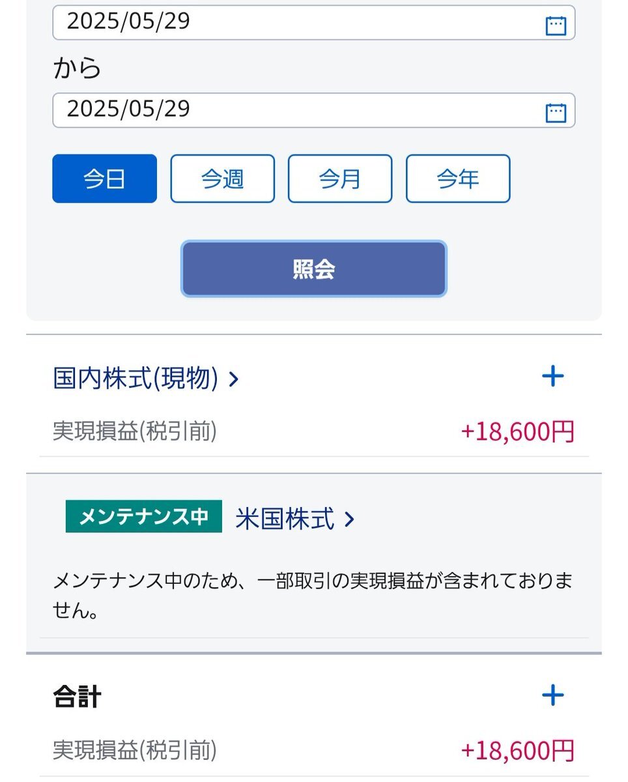Tap the green メンテナンス中 badge
Image resolution: width=628 pixels, height=782 pixels.
[x=144, y=517]
